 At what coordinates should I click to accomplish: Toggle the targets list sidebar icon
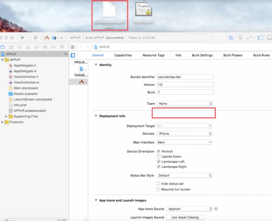73,55
